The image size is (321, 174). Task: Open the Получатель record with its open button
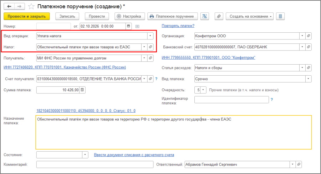(x=151, y=58)
